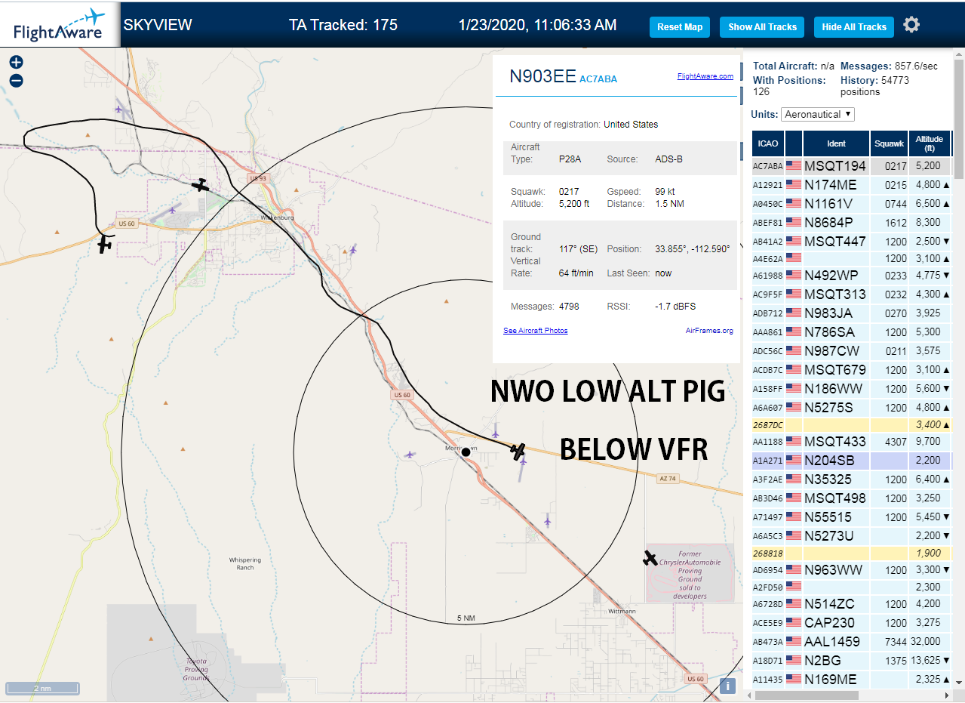Select aircraft icon west on US 60
Image resolution: width=965 pixels, height=703 pixels.
(x=105, y=244)
